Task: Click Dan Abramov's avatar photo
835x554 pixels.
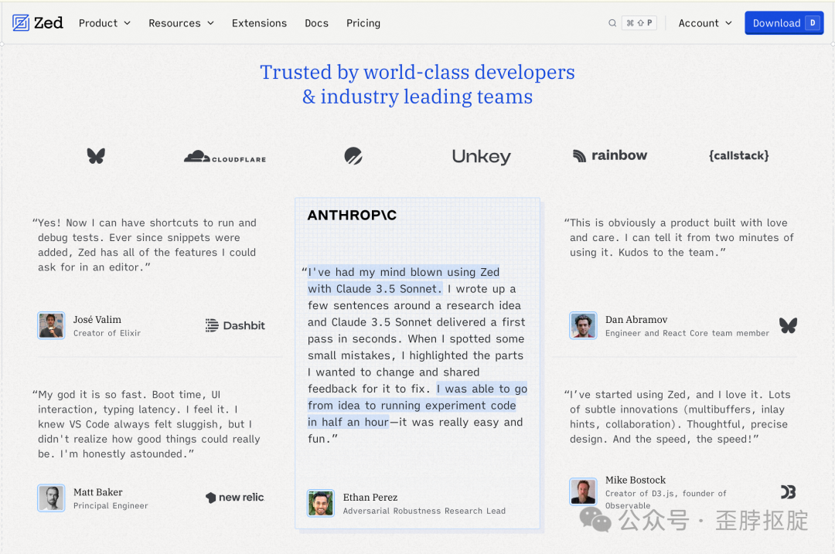Action: click(x=583, y=325)
